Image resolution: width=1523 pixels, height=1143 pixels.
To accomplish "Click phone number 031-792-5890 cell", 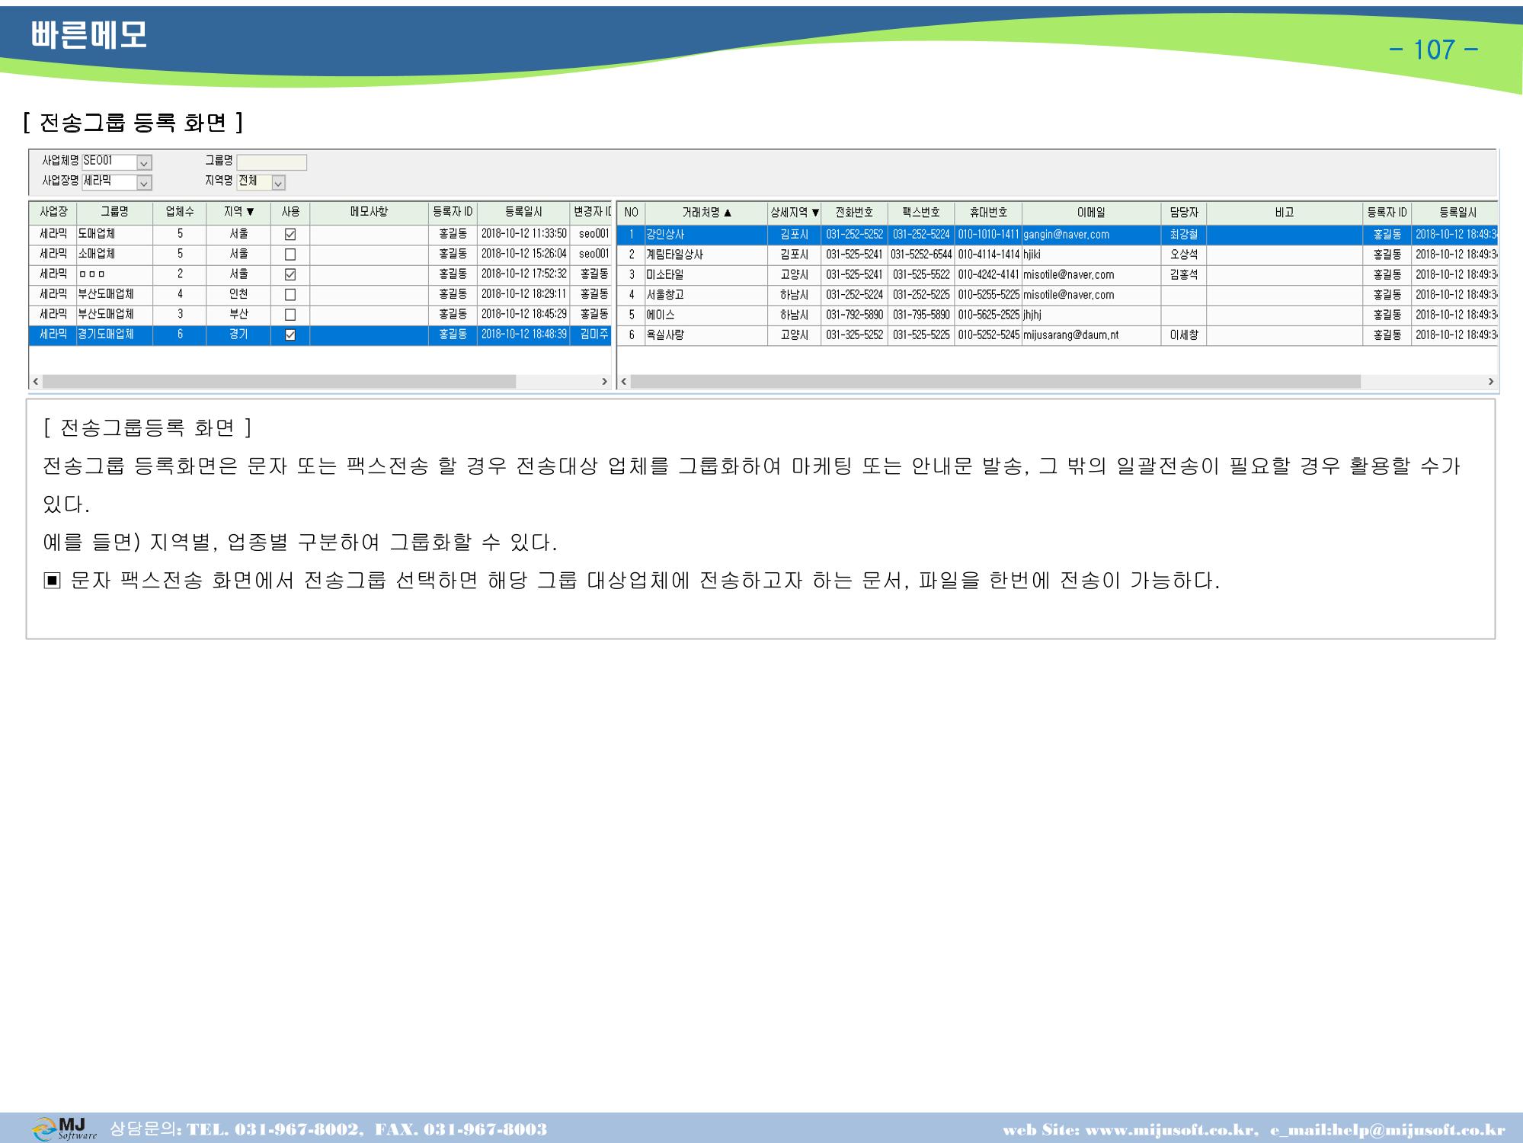I will 854,315.
